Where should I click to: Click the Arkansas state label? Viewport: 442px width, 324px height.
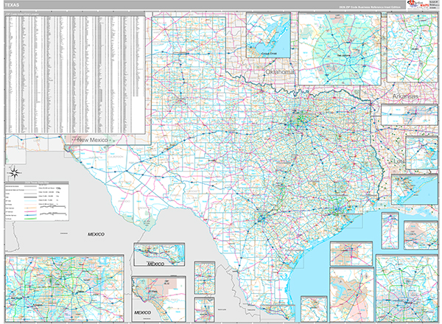click(404, 96)
